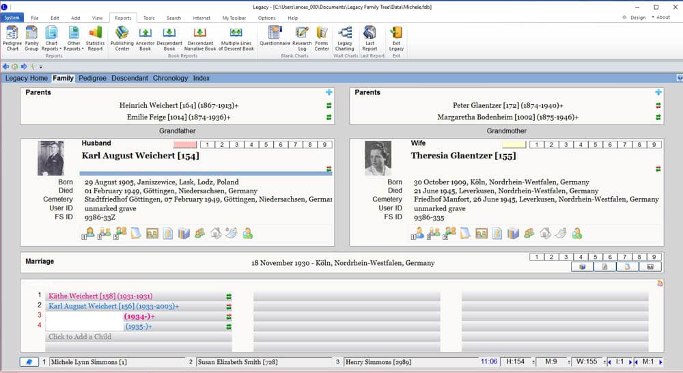Toggle tag 8 for wife Theresia

coord(639,145)
